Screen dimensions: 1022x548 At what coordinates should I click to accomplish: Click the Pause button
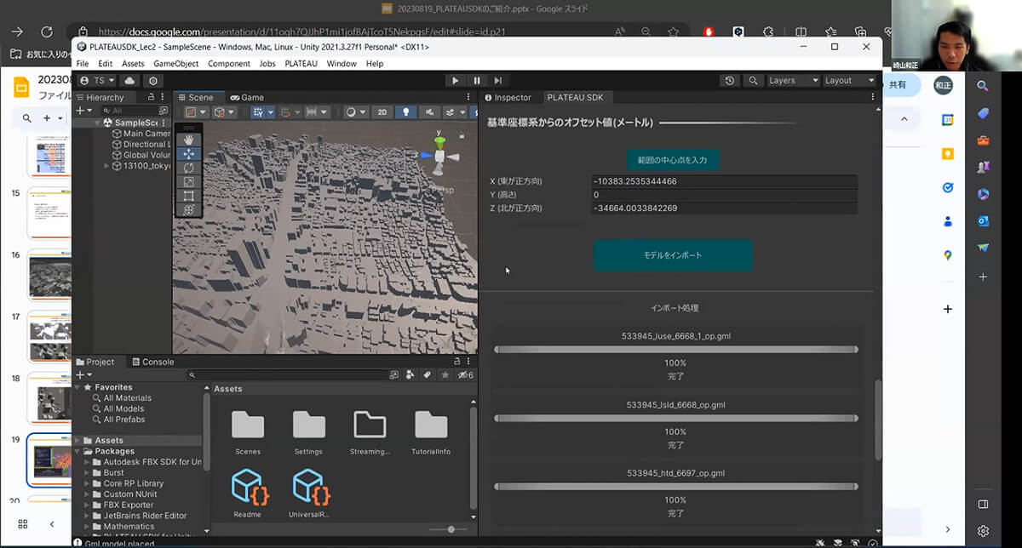[x=476, y=80]
